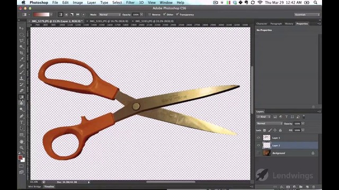The image size is (339, 190).
Task: Lock layer position
Action: pos(275,130)
